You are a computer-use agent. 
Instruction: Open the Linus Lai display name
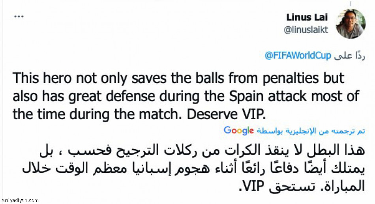(x=307, y=18)
